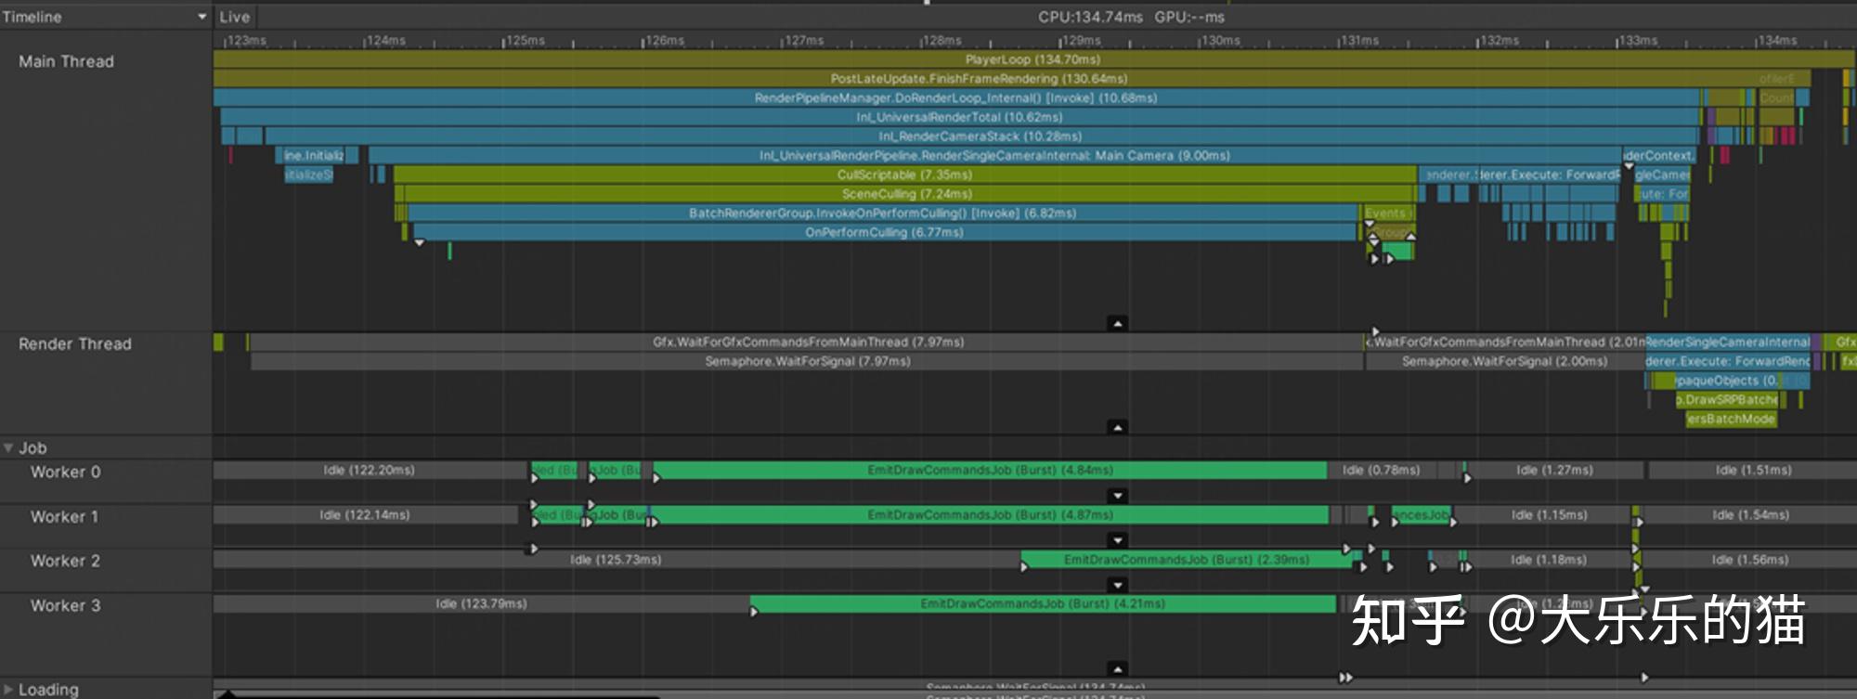Expand Worker 1 rows with the down arrow

tap(1118, 540)
